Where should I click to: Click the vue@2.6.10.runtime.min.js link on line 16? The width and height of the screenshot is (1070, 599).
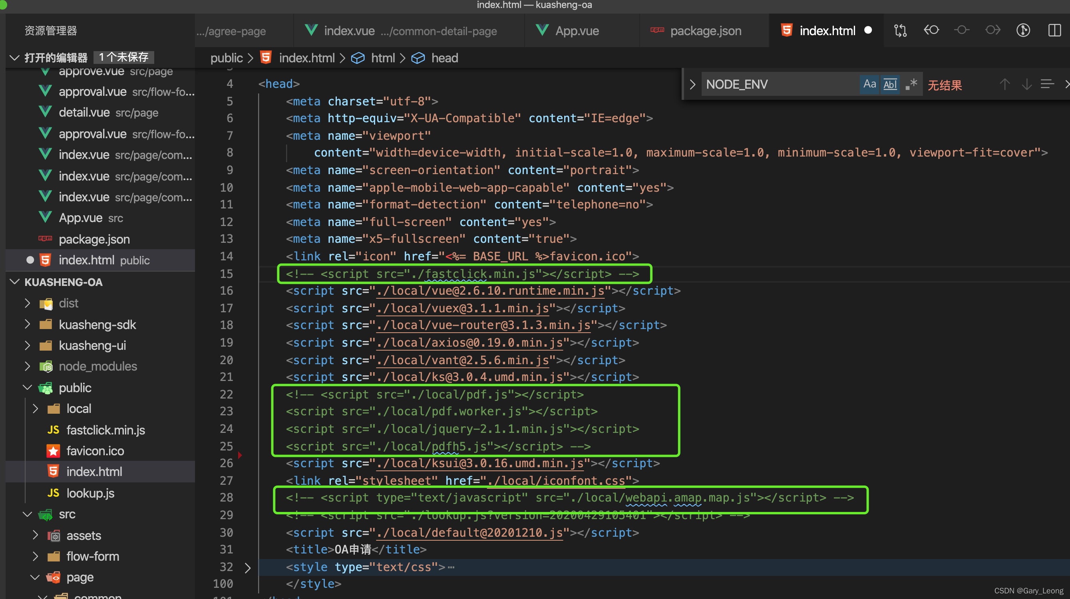tap(490, 291)
